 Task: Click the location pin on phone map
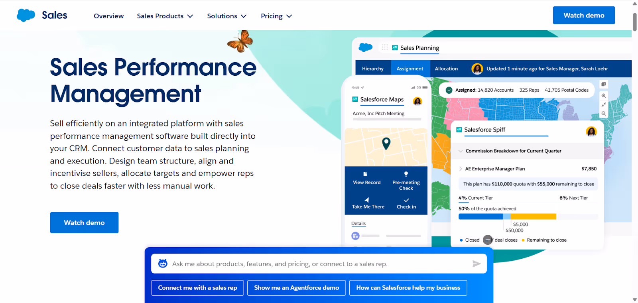[386, 143]
